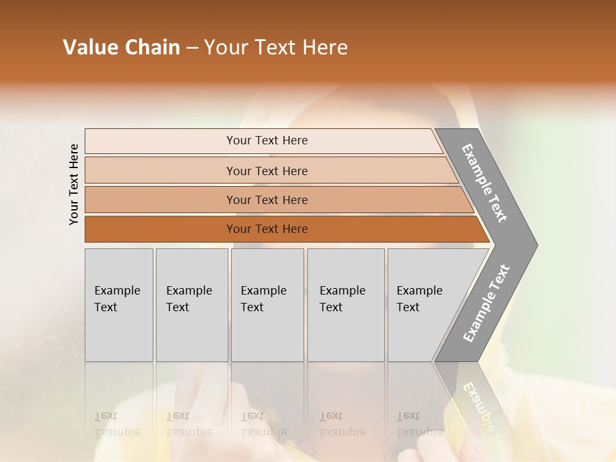Image resolution: width=616 pixels, height=462 pixels.
Task: Click the lightest top "Your Text Here" bar
Action: coord(267,141)
